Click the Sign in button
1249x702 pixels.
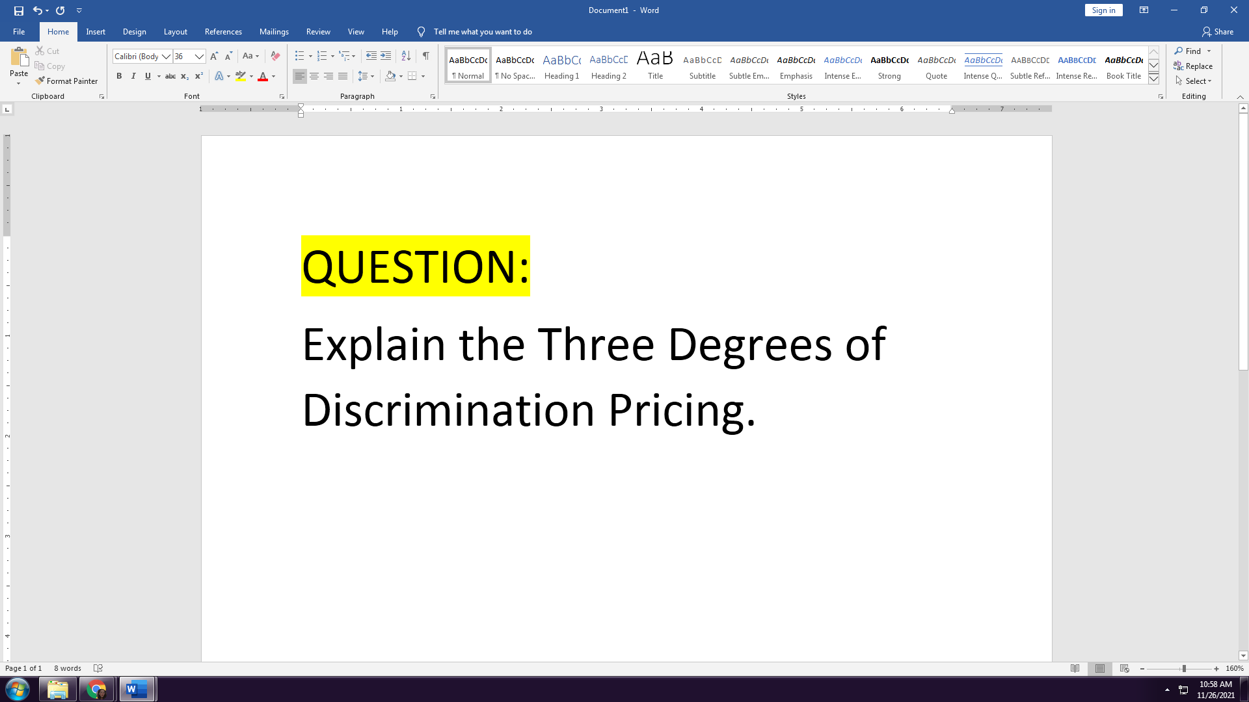(1103, 10)
